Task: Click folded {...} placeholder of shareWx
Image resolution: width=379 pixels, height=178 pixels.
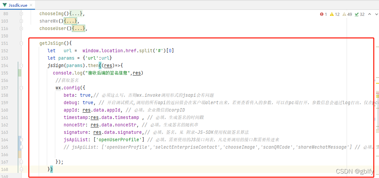Action: point(70,21)
